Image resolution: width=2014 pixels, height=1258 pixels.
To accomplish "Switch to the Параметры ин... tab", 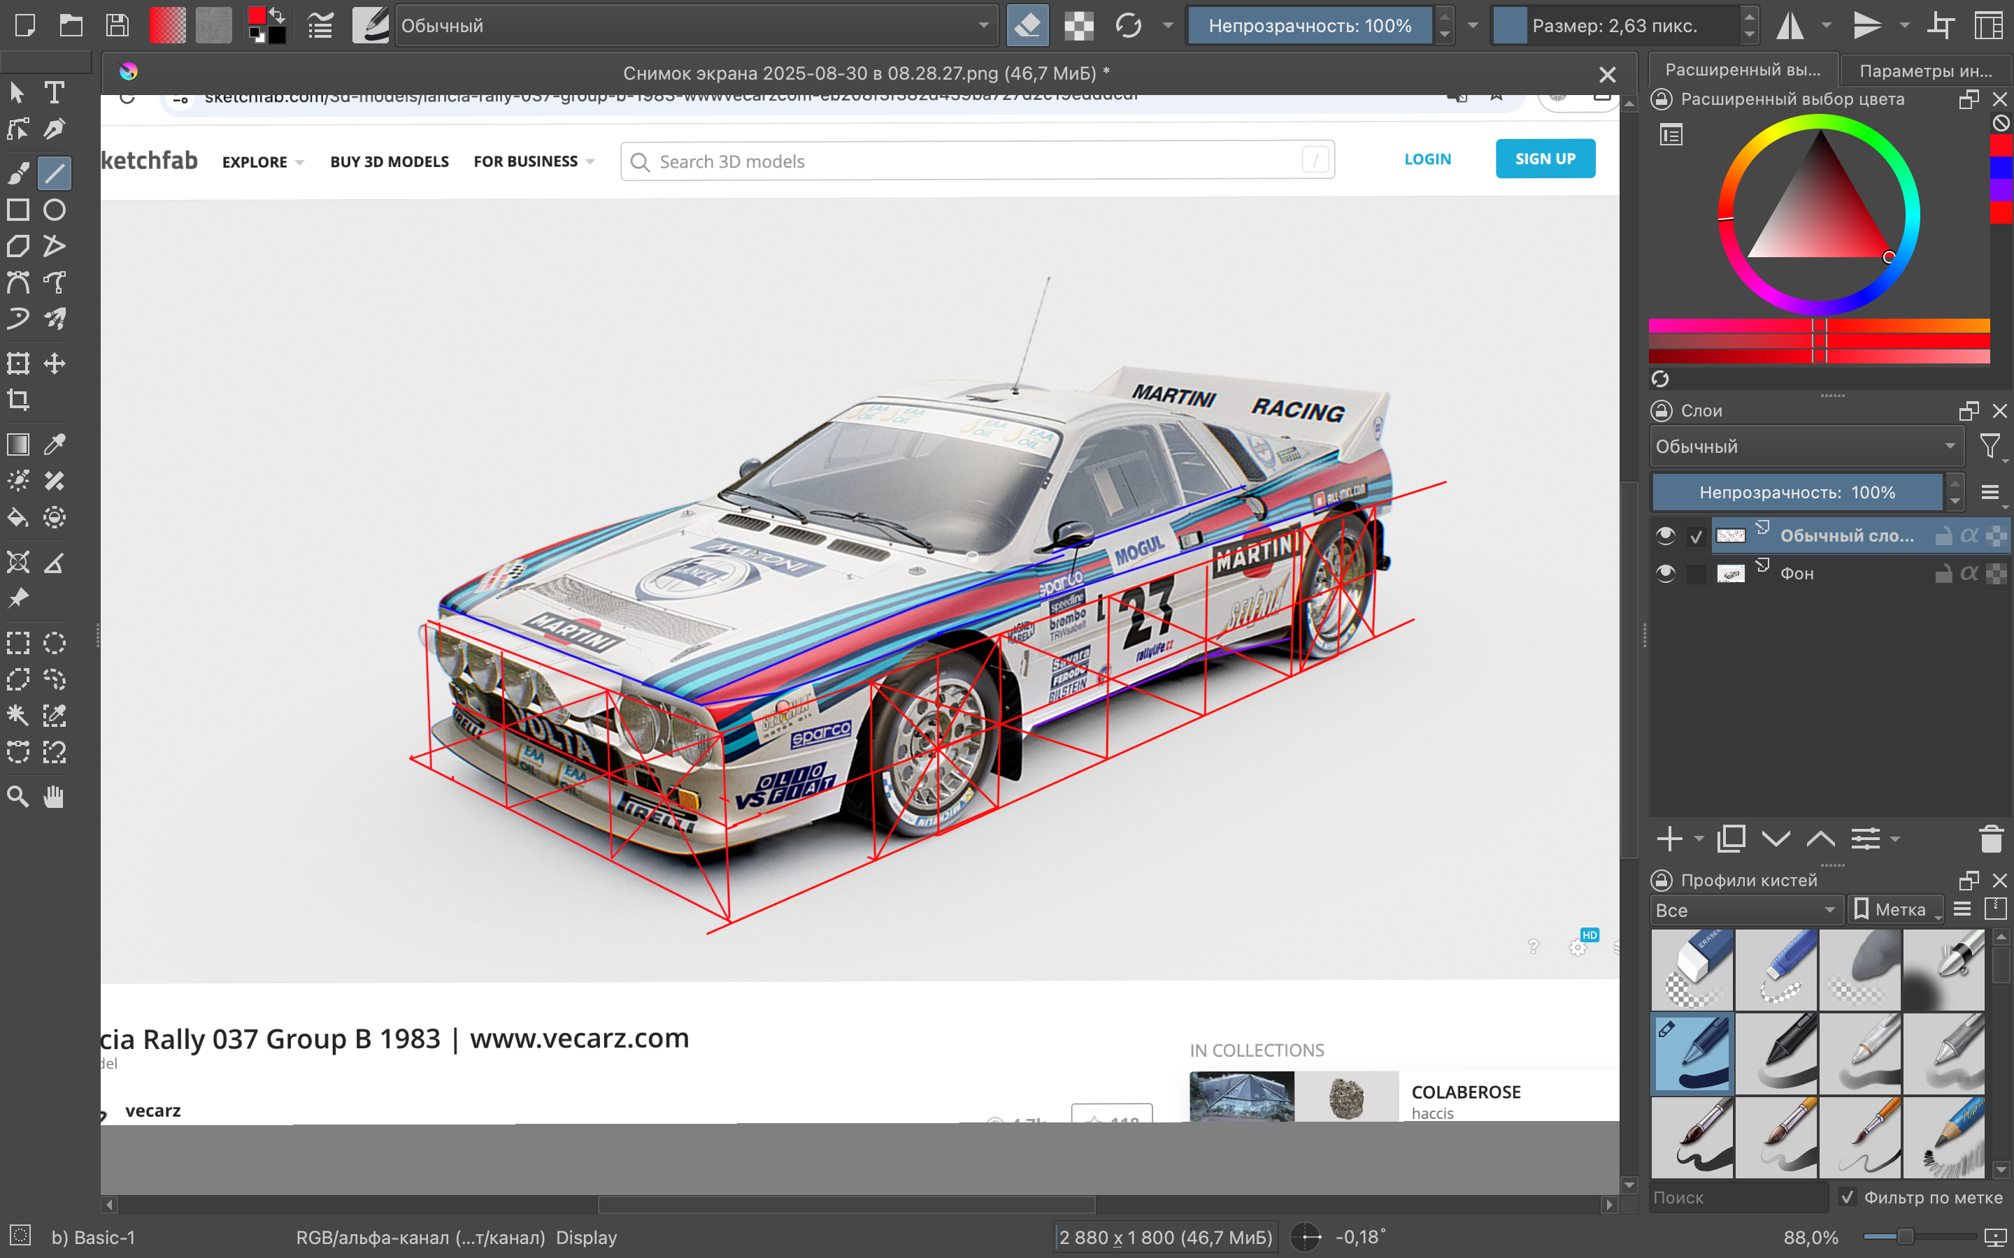I will click(1926, 71).
